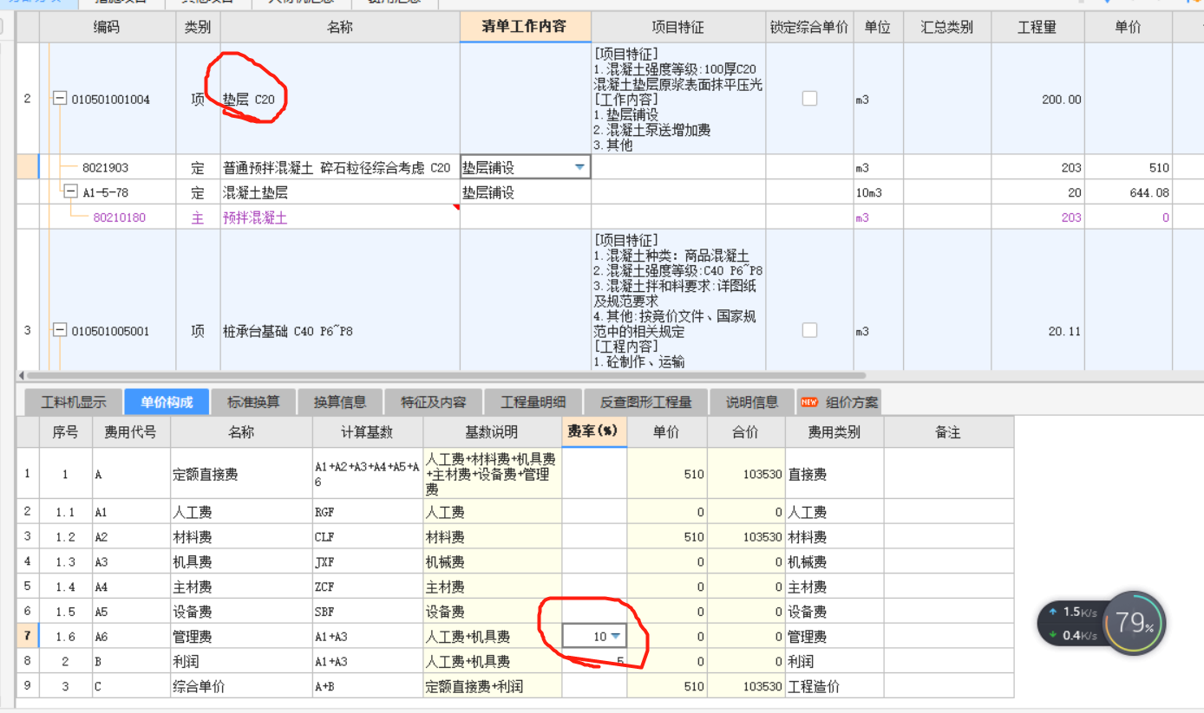
Task: Select the 人工费 name cell in row A1
Action: [241, 512]
